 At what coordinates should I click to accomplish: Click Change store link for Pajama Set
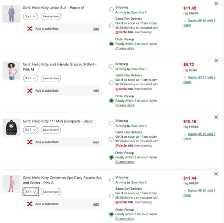point(125,219)
